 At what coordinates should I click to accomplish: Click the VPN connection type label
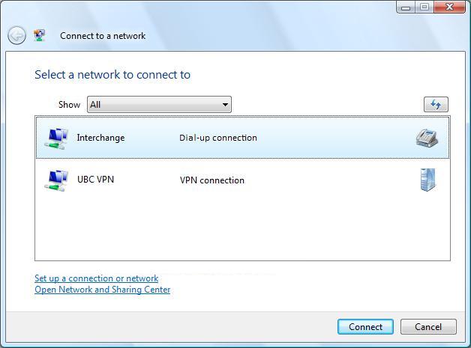tap(211, 180)
